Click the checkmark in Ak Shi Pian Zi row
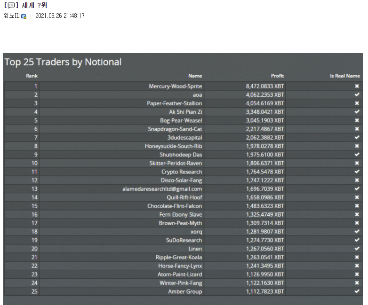Image resolution: width=368 pixels, height=305 pixels. click(x=357, y=111)
